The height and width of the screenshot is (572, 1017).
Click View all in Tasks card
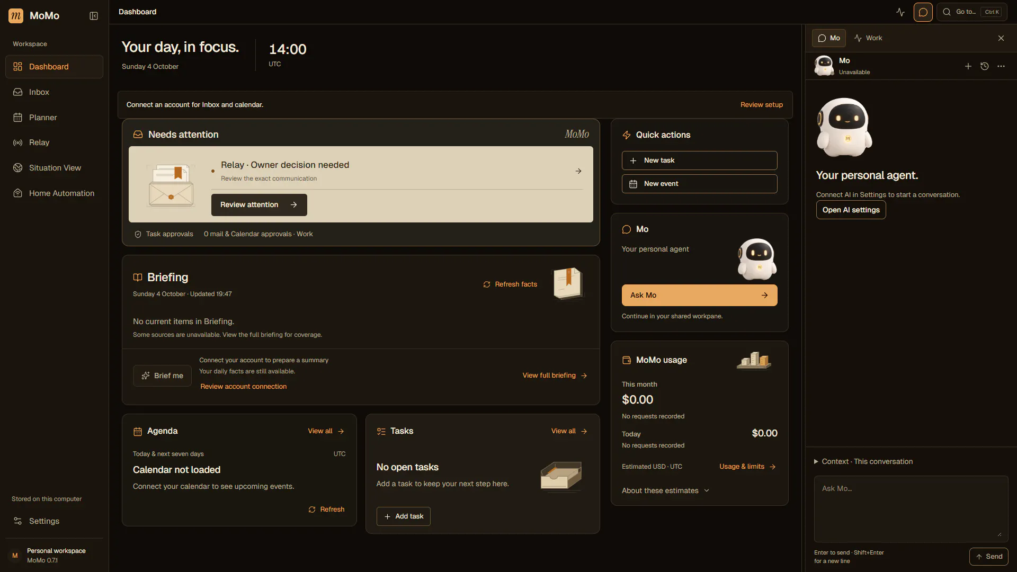click(x=569, y=431)
